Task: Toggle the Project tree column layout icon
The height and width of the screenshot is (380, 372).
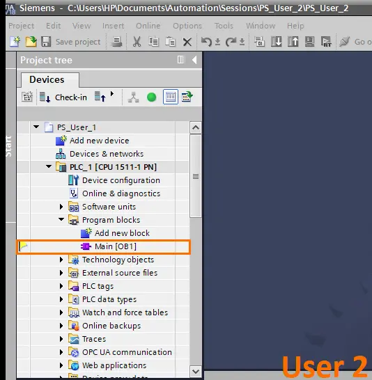Action: (180, 60)
